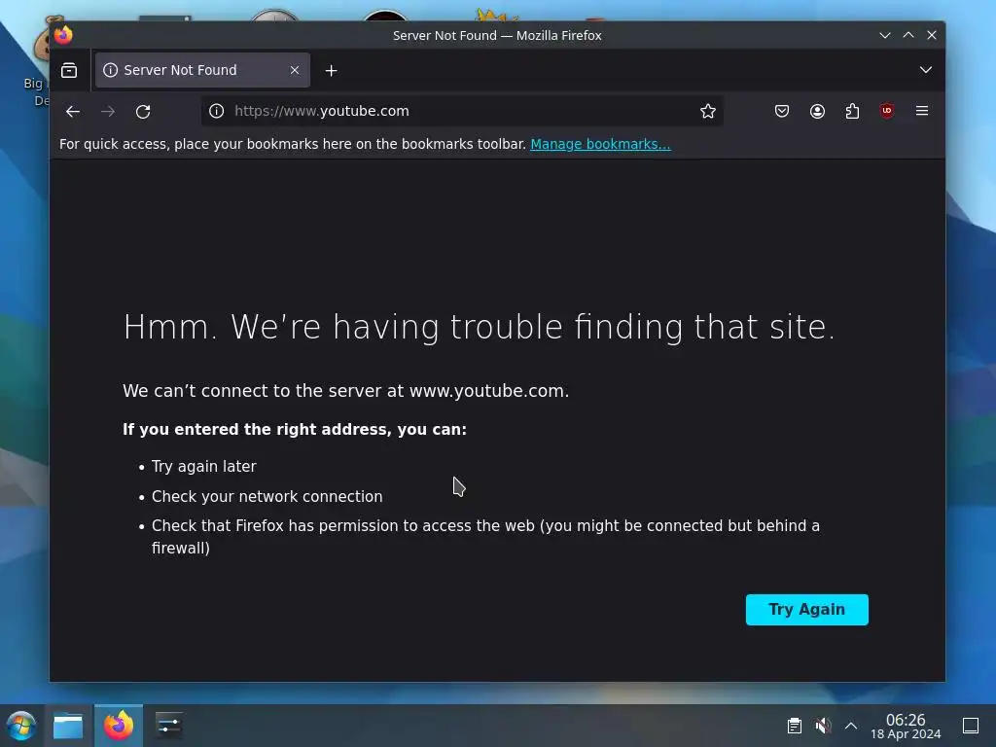
Task: Click the Manage bookmarks link
Action: point(600,144)
